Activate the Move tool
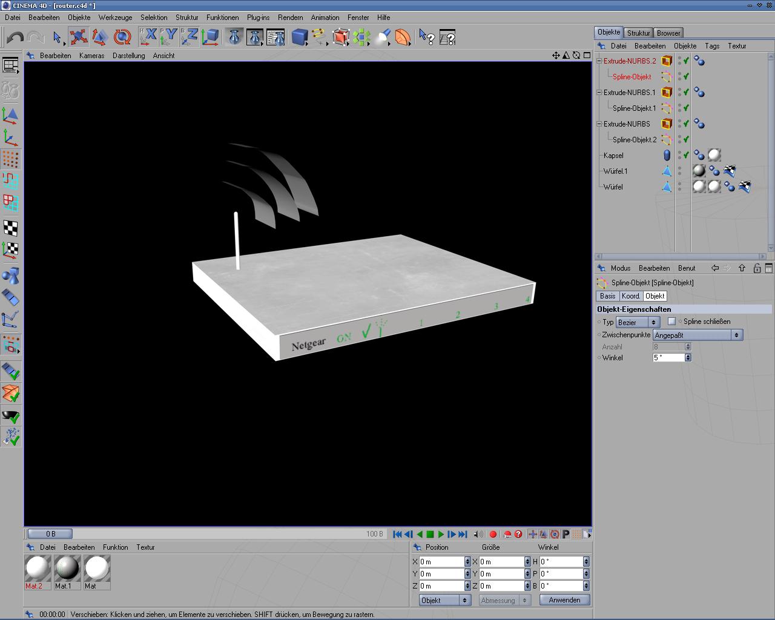Viewport: 775px width, 620px height. (x=78, y=38)
